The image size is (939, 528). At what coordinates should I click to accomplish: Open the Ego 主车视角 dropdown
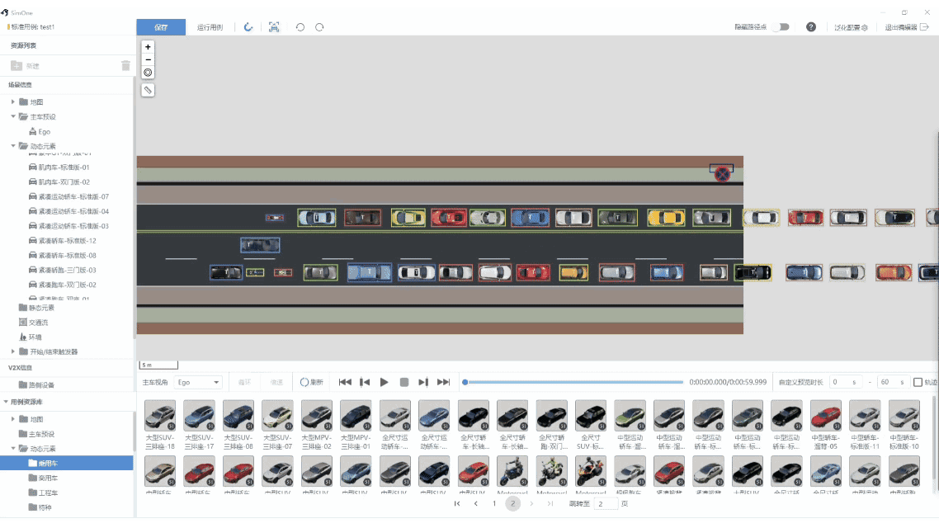[x=198, y=382]
